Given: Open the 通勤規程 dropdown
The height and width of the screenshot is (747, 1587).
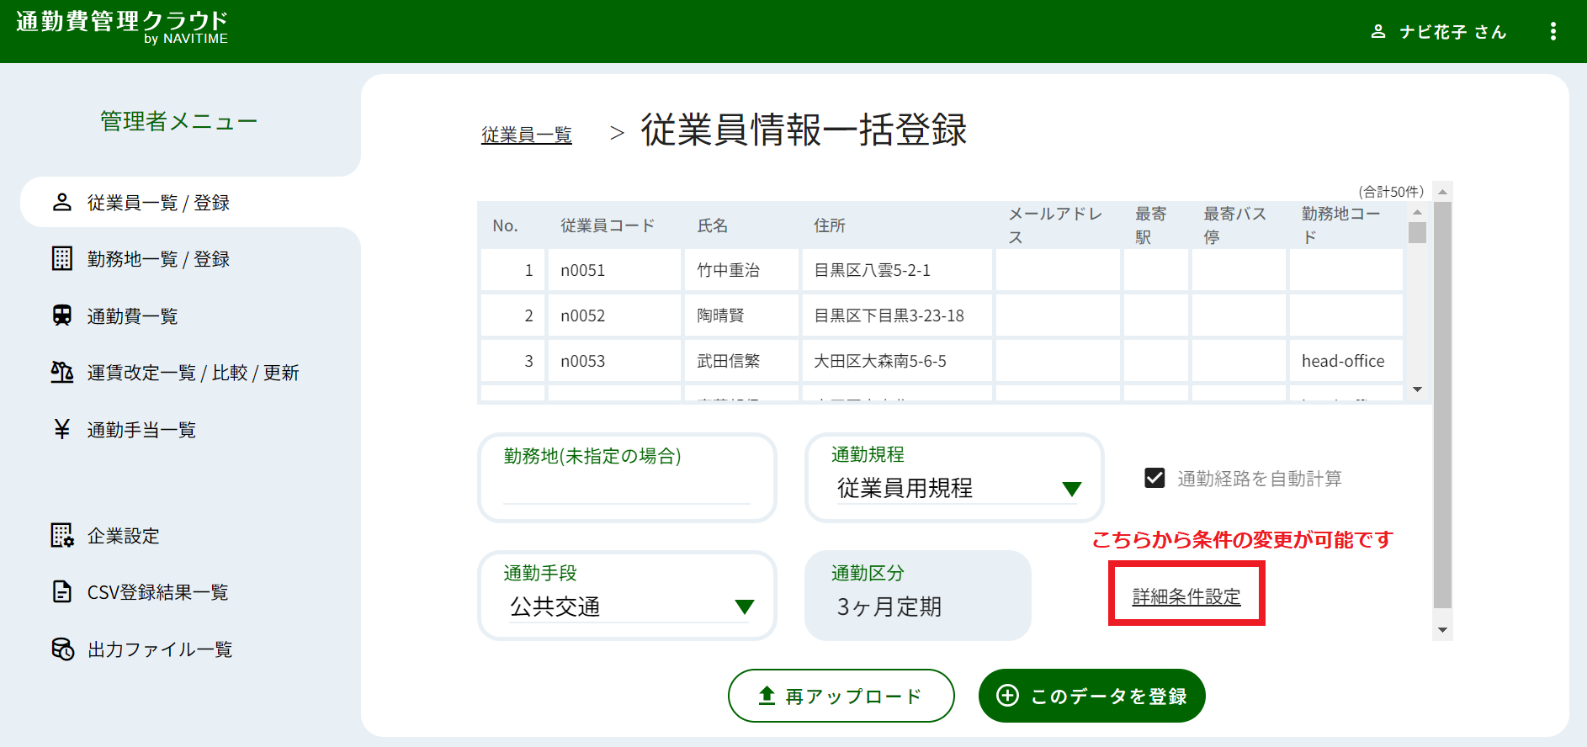Looking at the screenshot, I should 954,478.
